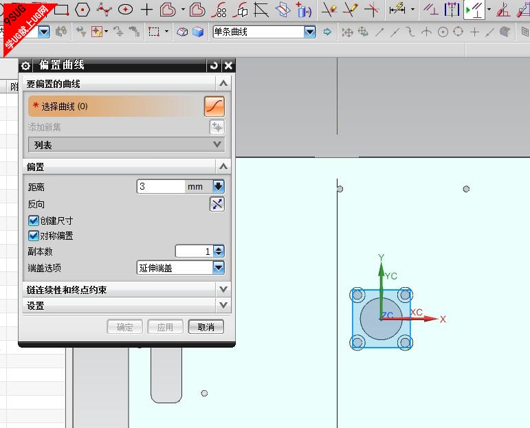Click the 确定 button
This screenshot has height=428, width=530.
pos(124,326)
